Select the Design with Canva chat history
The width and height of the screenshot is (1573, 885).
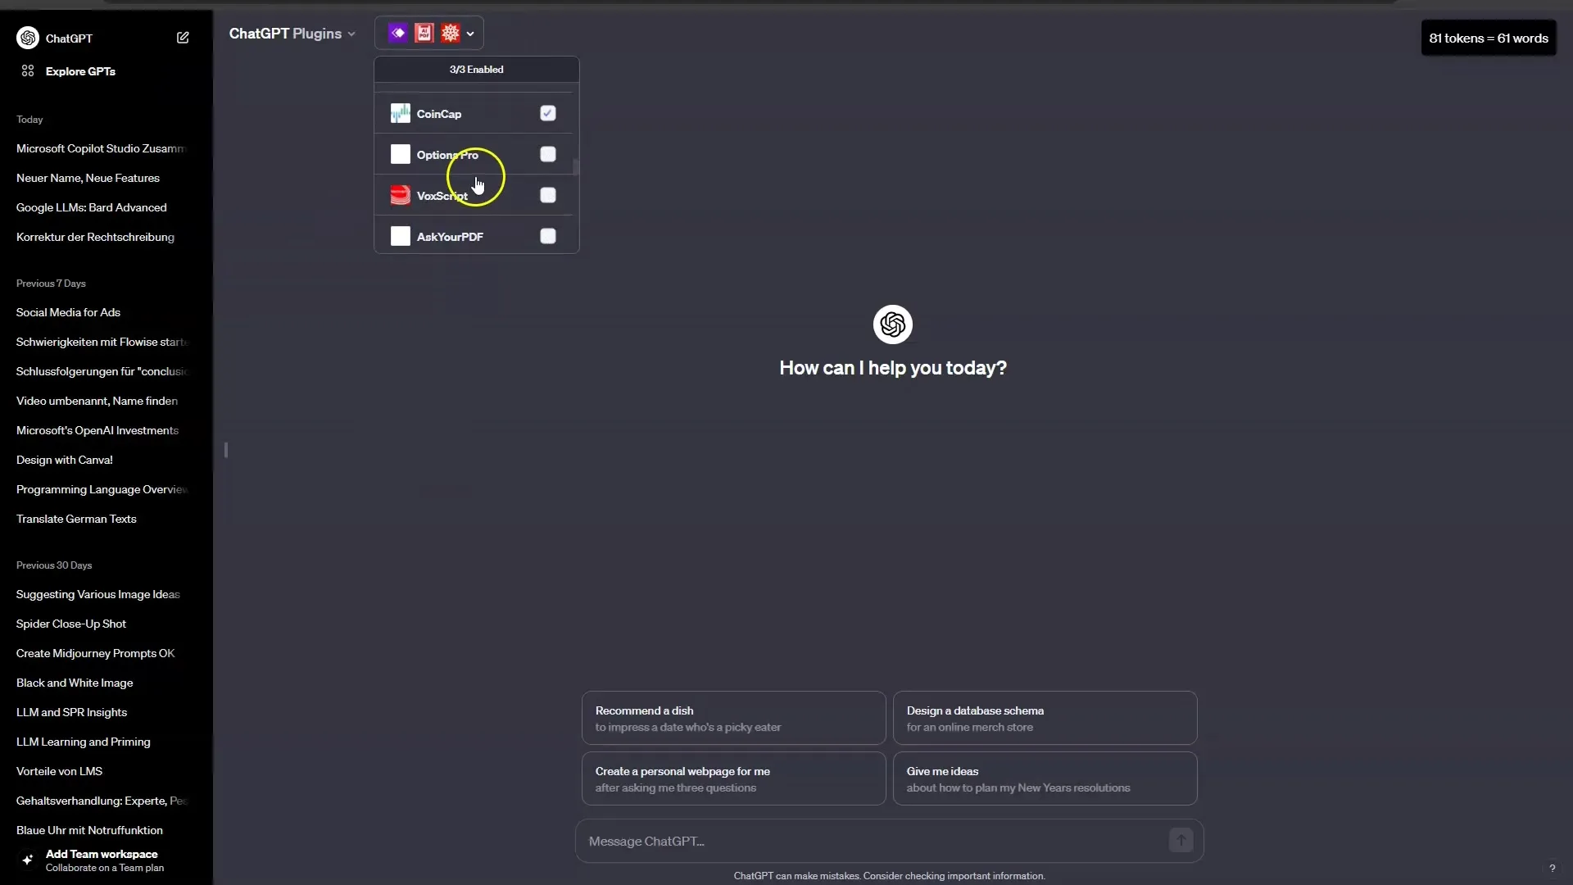click(x=64, y=459)
